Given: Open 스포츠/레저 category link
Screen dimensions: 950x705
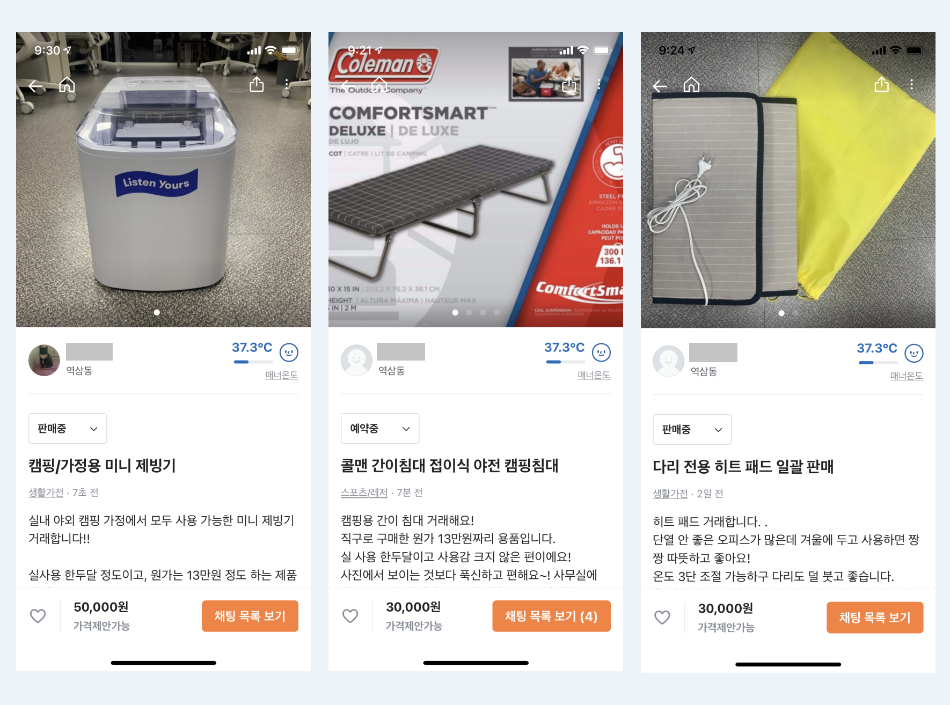Looking at the screenshot, I should coord(364,493).
